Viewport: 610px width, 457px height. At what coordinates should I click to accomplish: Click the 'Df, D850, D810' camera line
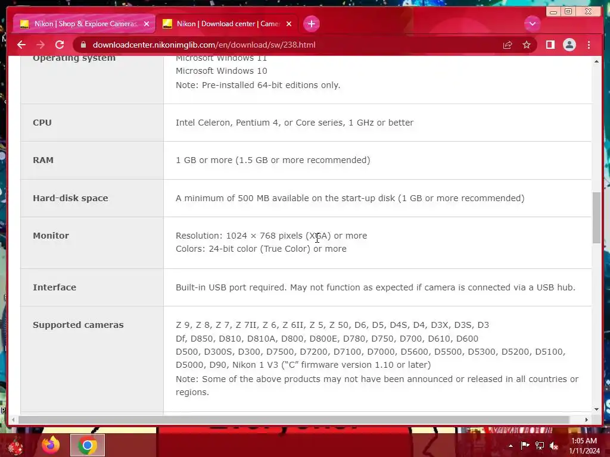click(x=327, y=339)
